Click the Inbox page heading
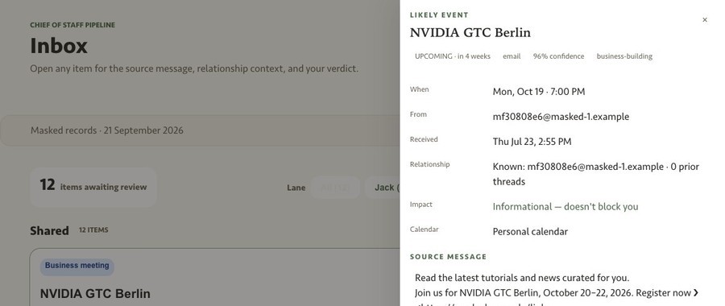725x306 pixels. coord(59,46)
